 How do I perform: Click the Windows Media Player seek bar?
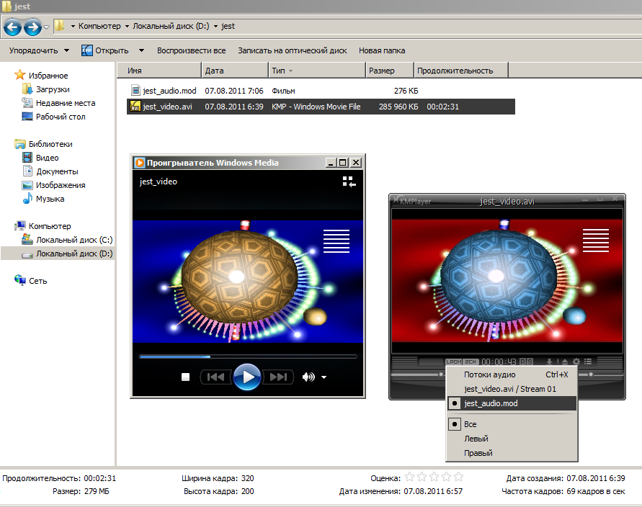pyautogui.click(x=247, y=356)
